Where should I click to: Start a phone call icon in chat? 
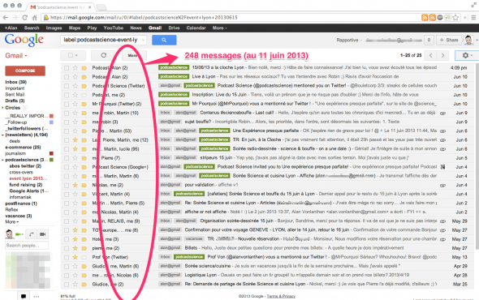(x=32, y=234)
